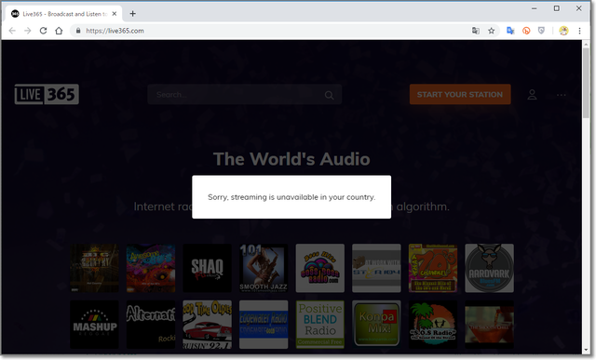596x360 pixels.
Task: Open the orange circular extension icon
Action: click(x=526, y=31)
